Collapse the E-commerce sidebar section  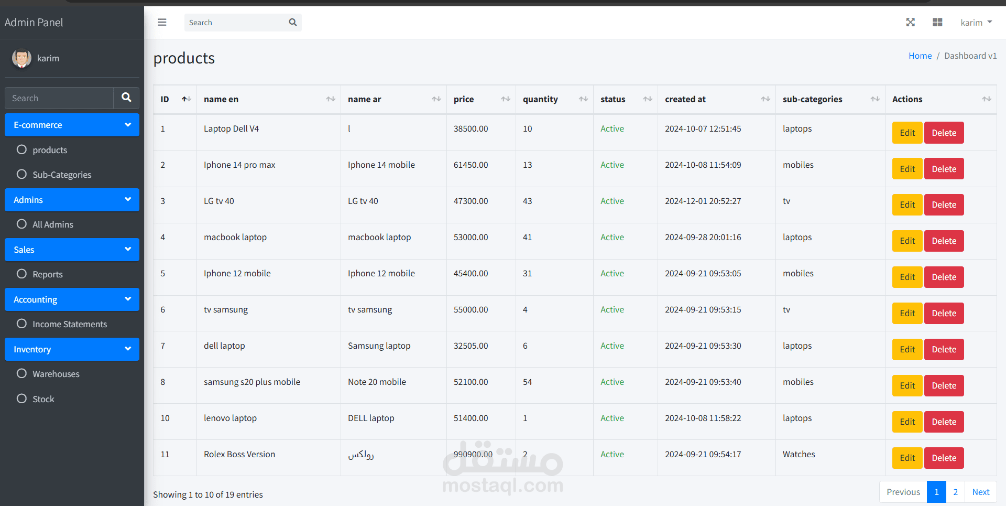(x=72, y=125)
